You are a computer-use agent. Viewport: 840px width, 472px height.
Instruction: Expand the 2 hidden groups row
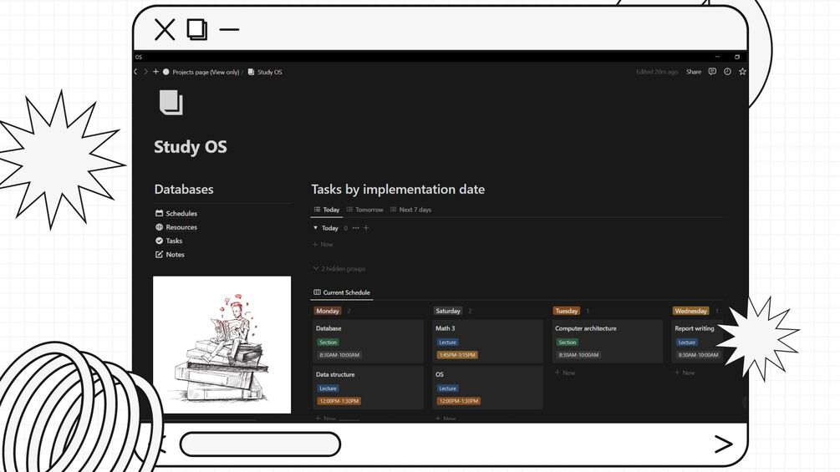(339, 269)
